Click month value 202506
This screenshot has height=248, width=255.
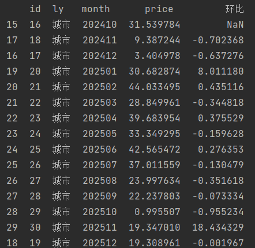pos(100,150)
